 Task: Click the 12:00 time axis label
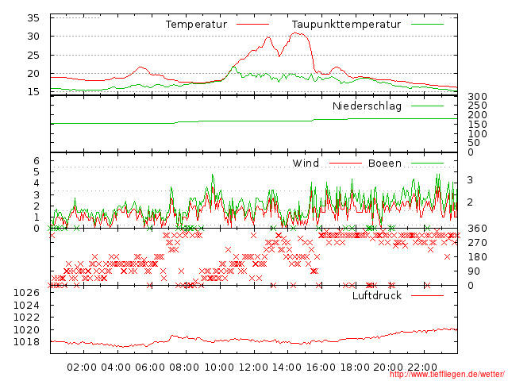(x=253, y=368)
